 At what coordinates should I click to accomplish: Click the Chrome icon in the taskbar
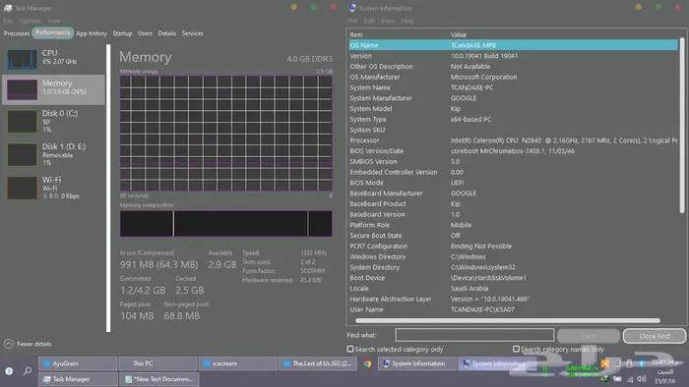(367, 363)
